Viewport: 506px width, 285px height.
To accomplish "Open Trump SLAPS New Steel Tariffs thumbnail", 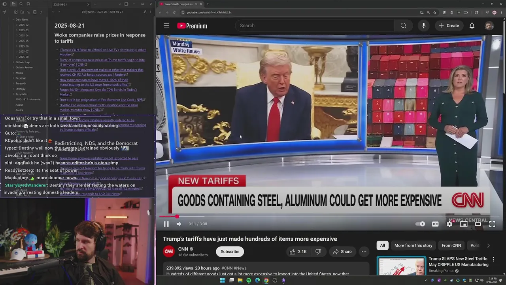I will 401,266.
